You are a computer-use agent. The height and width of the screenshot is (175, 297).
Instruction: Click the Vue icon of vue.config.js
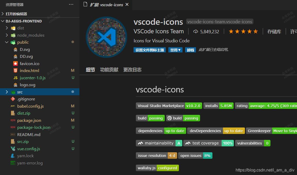pos(13,149)
